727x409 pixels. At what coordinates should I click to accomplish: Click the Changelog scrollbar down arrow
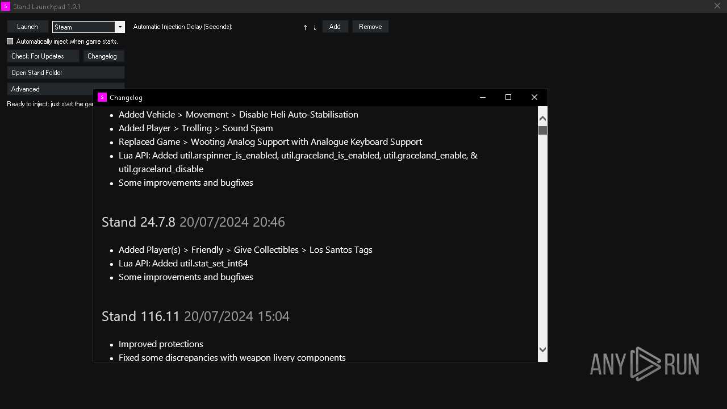pos(542,350)
